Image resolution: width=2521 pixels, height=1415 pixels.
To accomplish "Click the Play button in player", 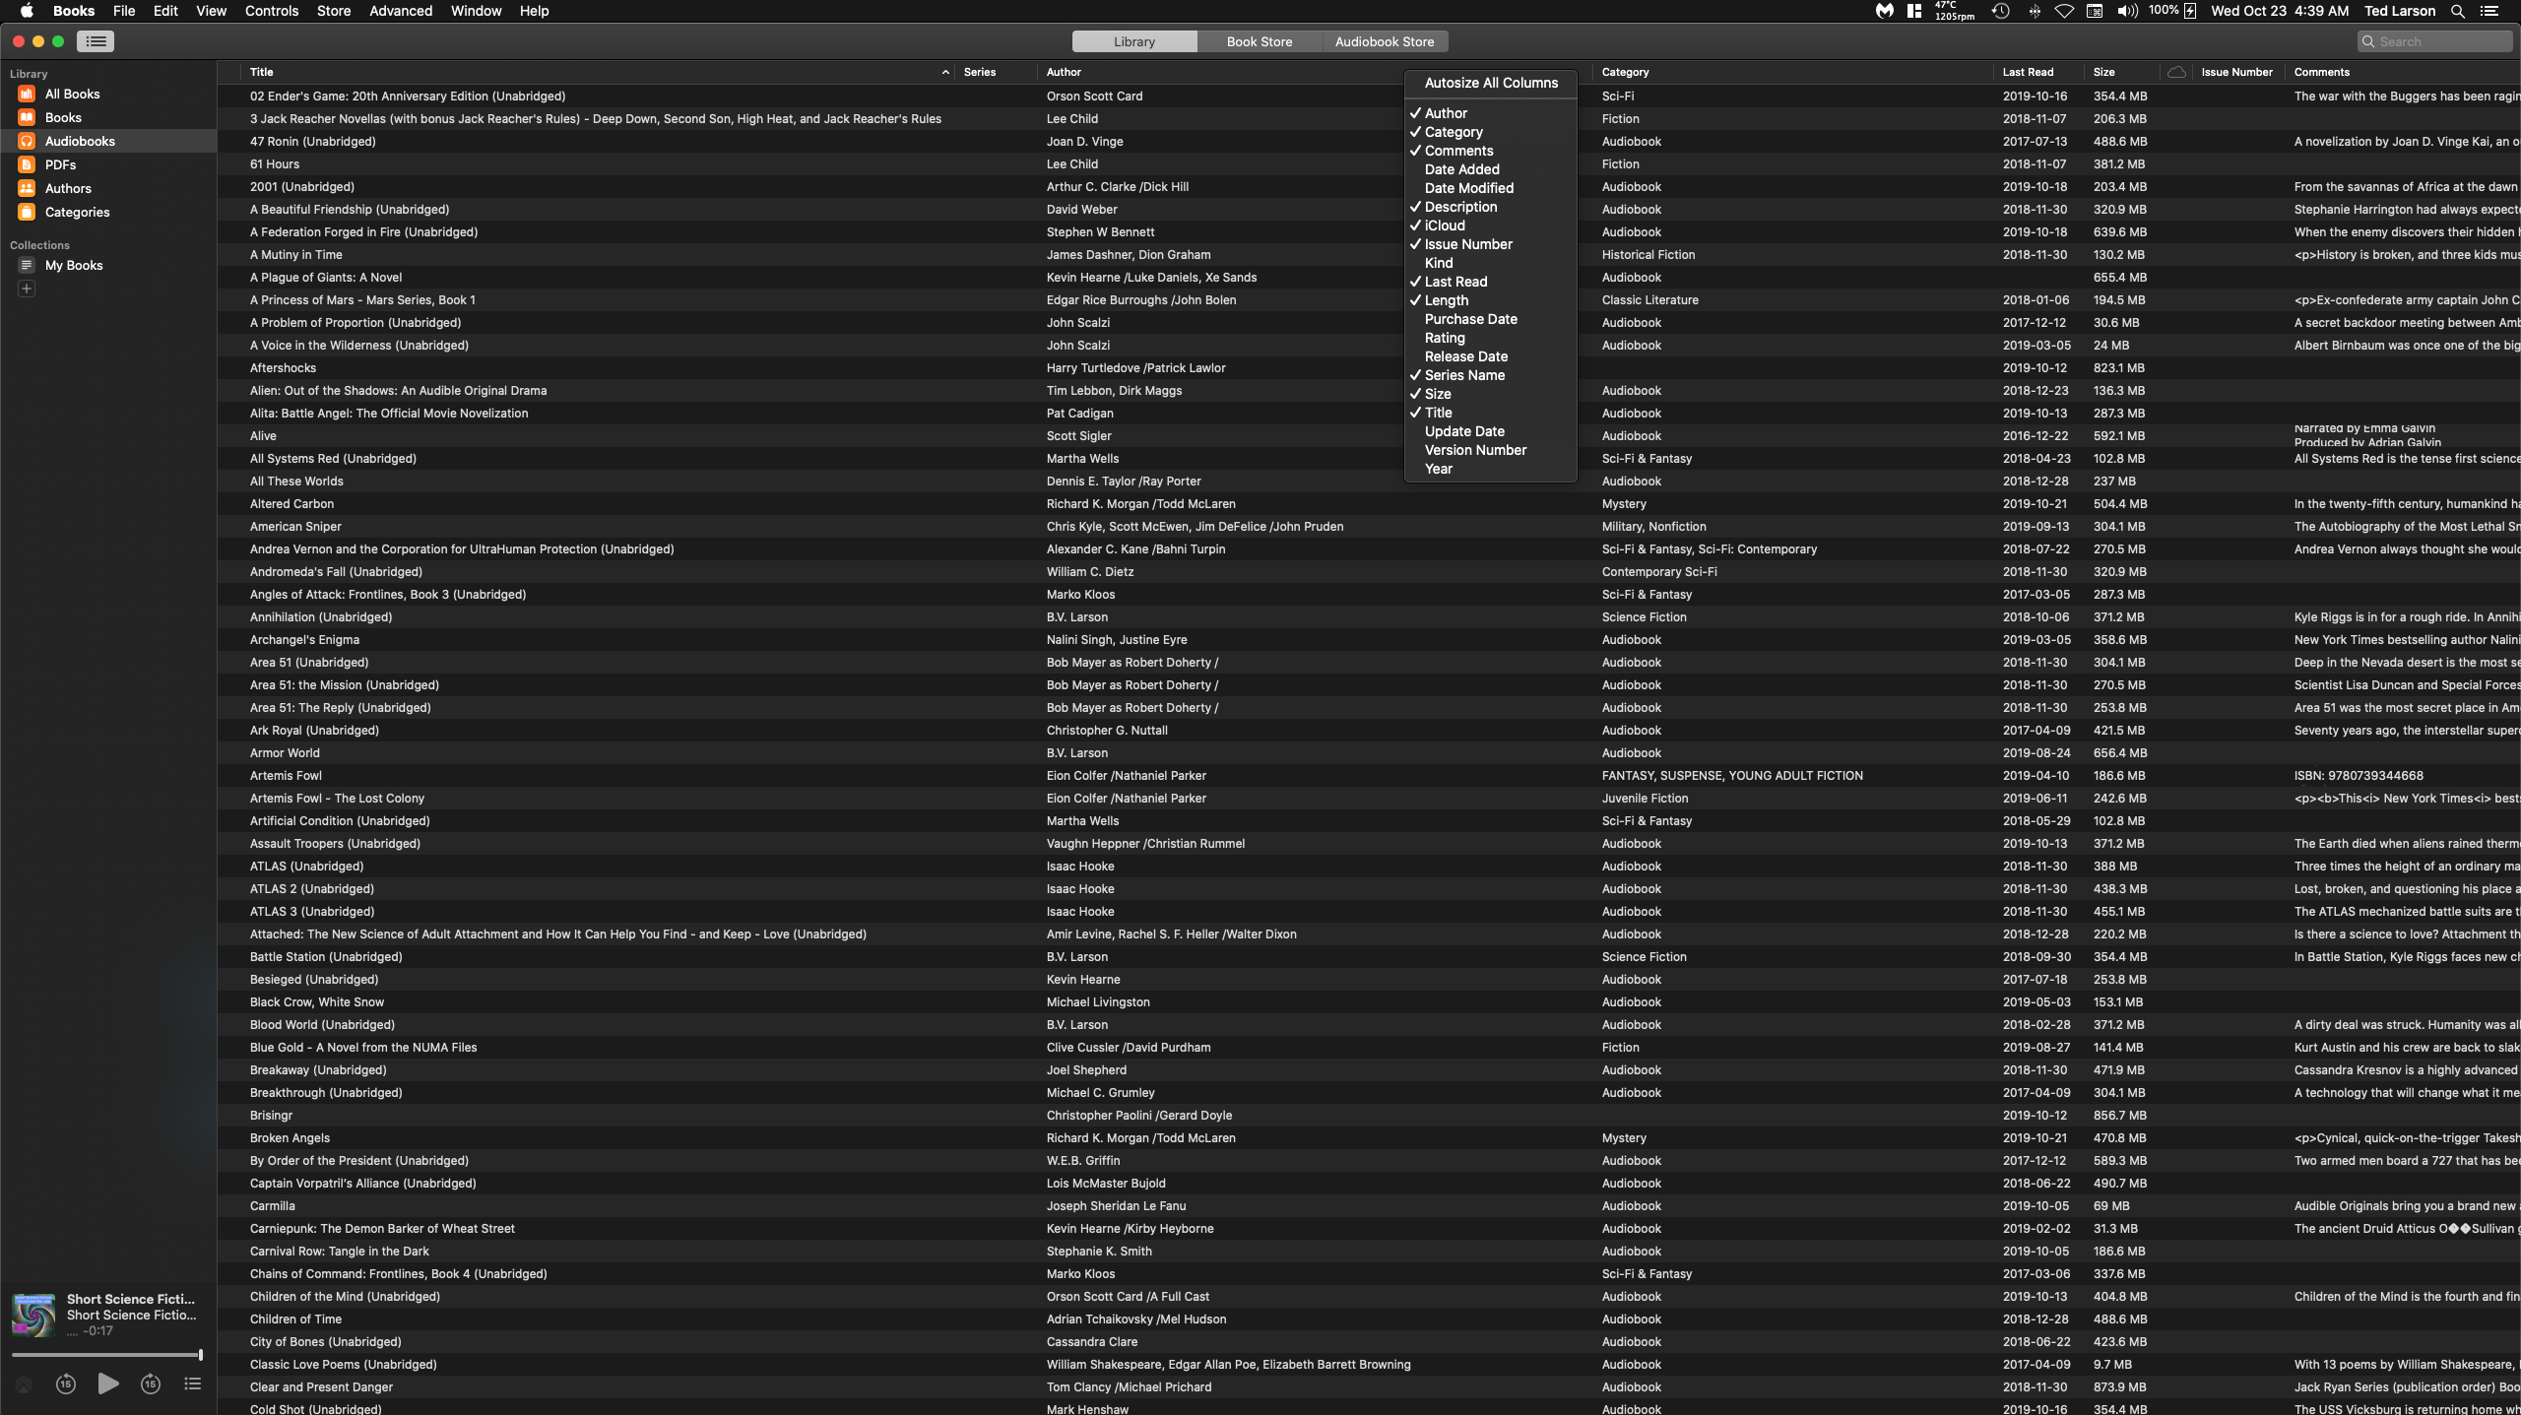I will tap(108, 1383).
